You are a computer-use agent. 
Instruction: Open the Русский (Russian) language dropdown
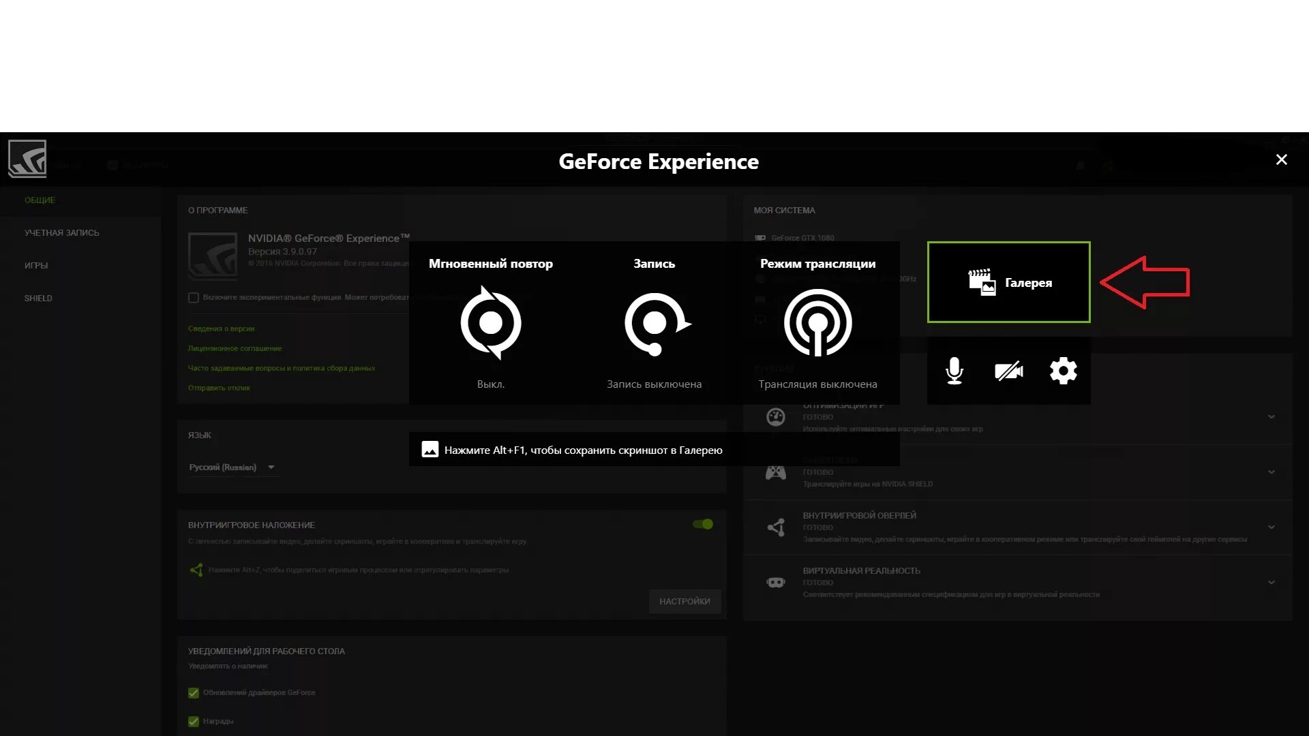[232, 467]
